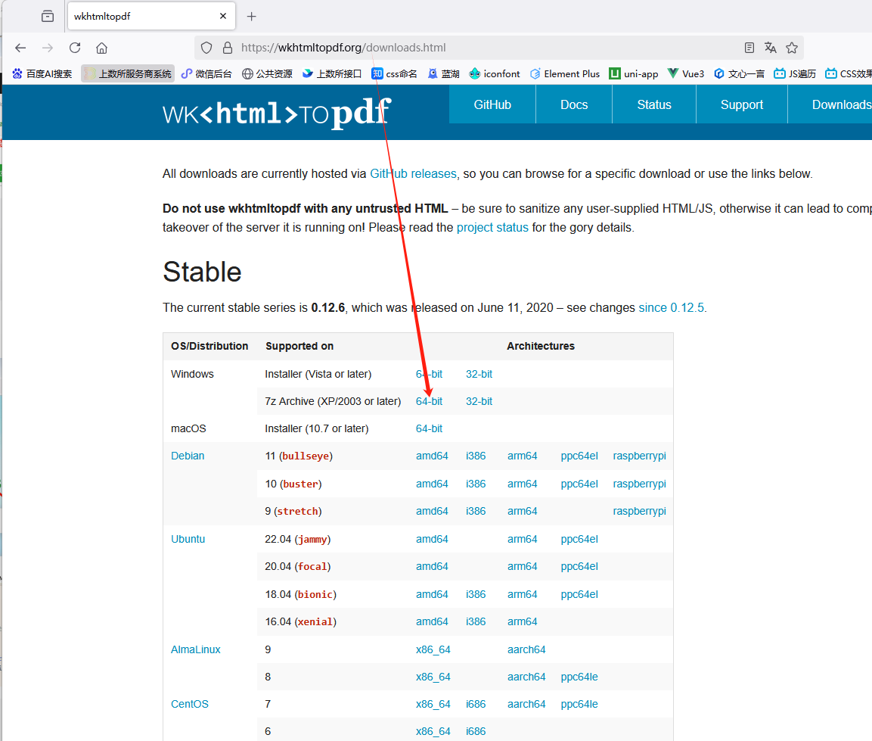Download Ubuntu 18.04 bionic i386
872x741 pixels.
pyautogui.click(x=476, y=594)
